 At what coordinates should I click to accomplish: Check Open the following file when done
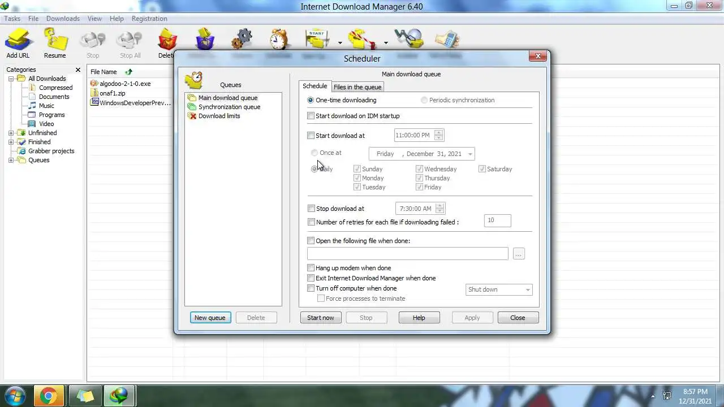311,241
